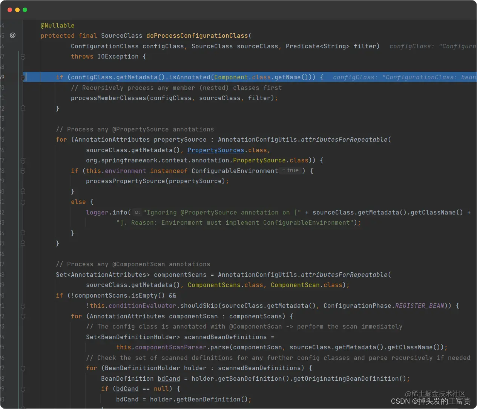Viewport: 477px width, 409px height.
Task: Click the 'protected' keyword
Action: click(58, 35)
